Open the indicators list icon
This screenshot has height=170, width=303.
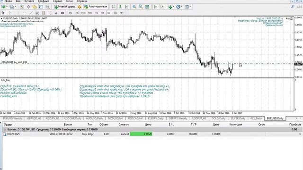point(170,7)
